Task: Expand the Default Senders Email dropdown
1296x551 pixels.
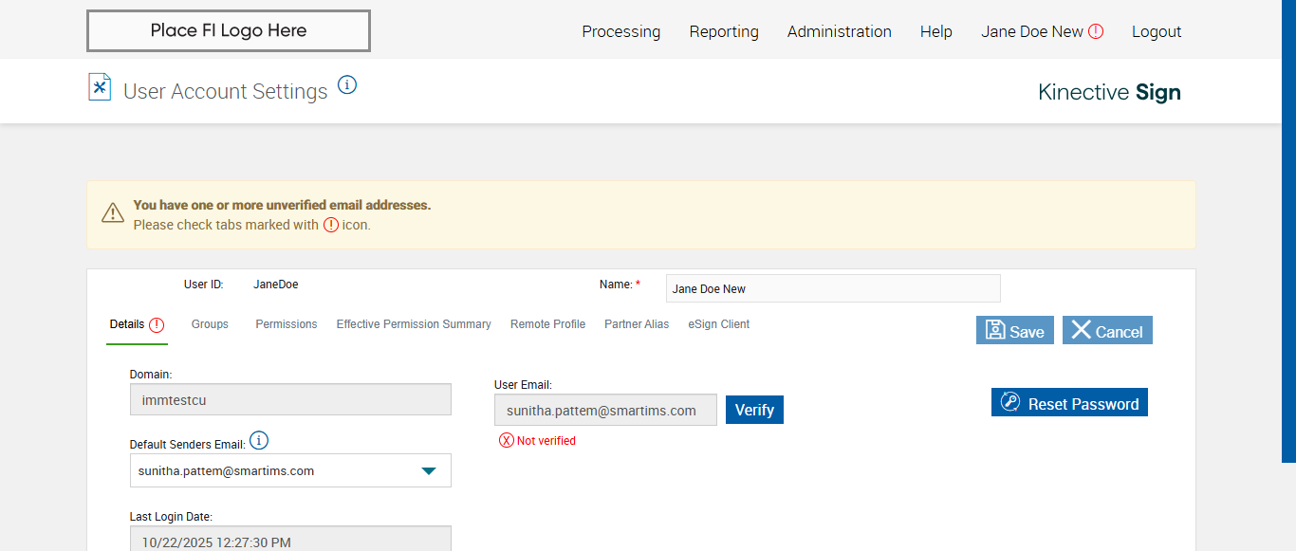Action: [429, 470]
